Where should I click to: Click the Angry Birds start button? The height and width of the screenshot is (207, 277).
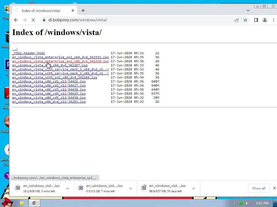point(7,202)
